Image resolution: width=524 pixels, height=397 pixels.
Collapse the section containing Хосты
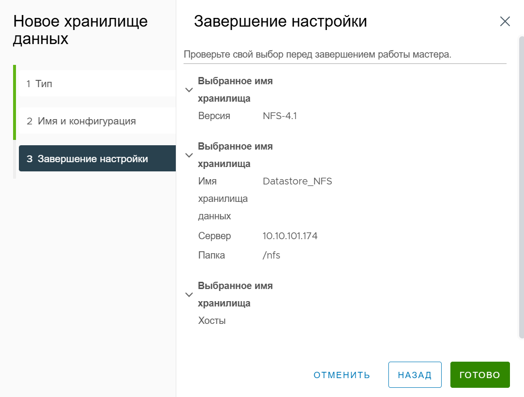pyautogui.click(x=189, y=294)
